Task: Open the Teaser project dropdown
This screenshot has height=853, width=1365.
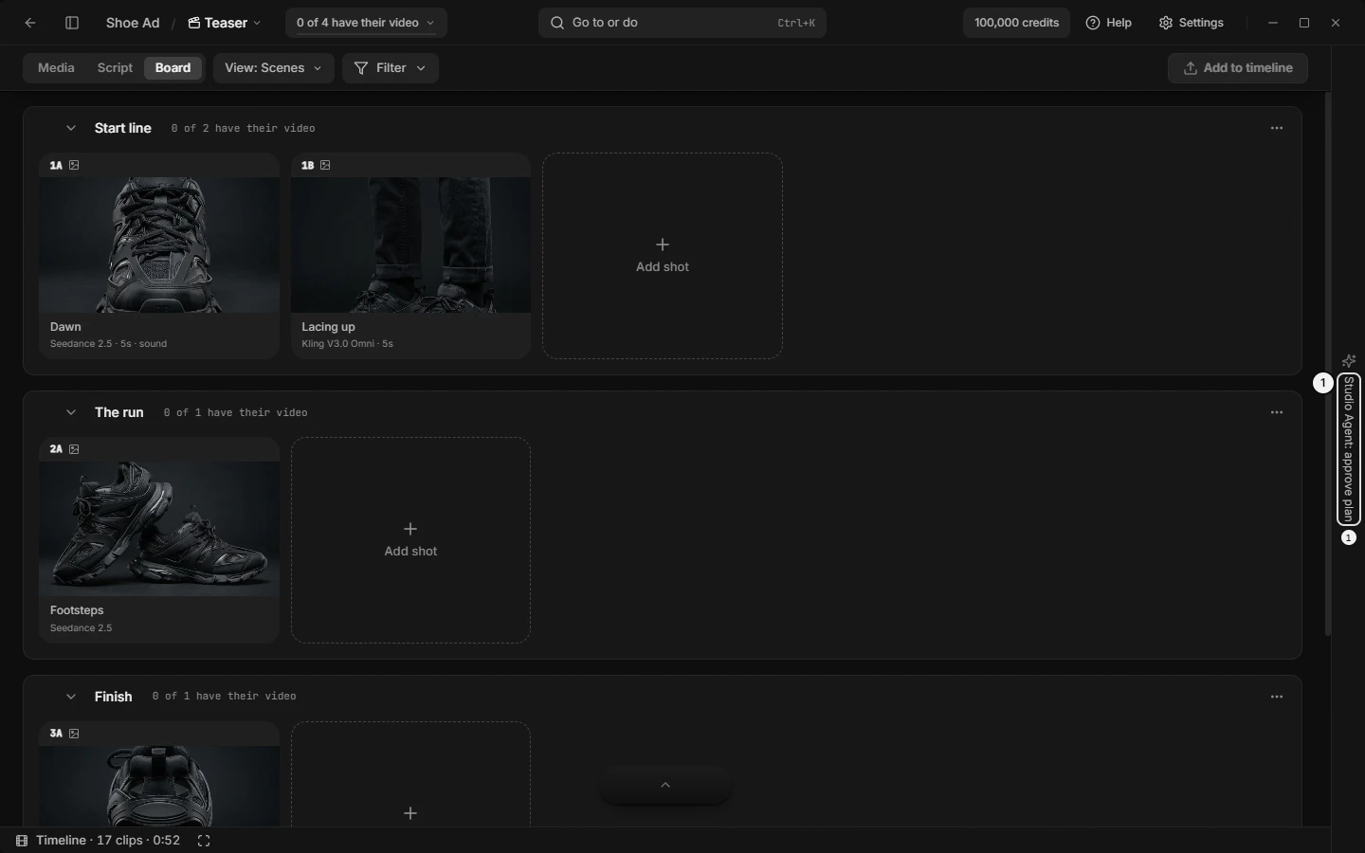Action: tap(225, 23)
